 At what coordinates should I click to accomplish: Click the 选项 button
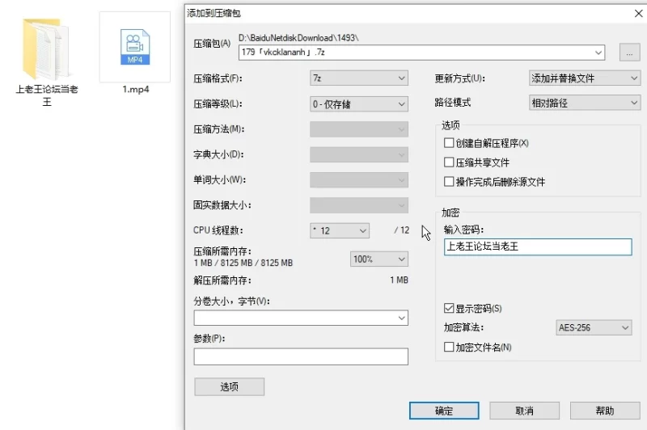229,386
